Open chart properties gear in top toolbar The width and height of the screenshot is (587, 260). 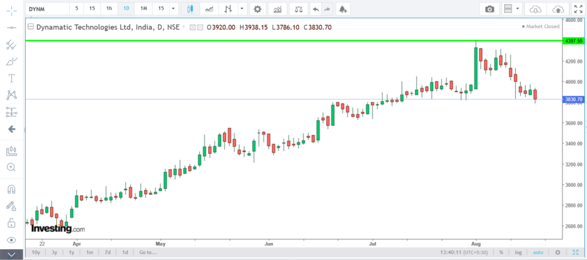(x=257, y=9)
